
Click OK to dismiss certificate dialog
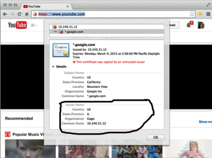[156, 138]
